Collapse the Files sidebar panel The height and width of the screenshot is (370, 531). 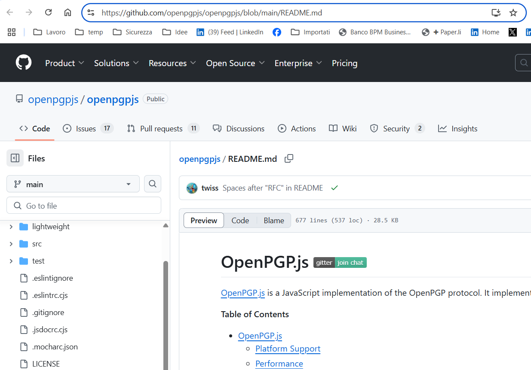point(15,158)
